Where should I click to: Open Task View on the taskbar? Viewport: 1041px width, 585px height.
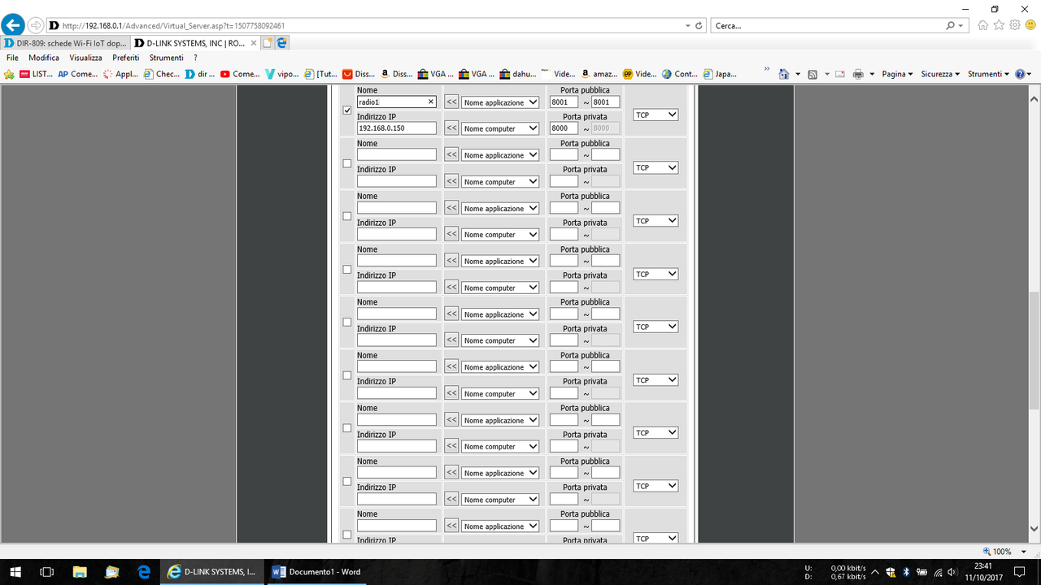[x=47, y=572]
